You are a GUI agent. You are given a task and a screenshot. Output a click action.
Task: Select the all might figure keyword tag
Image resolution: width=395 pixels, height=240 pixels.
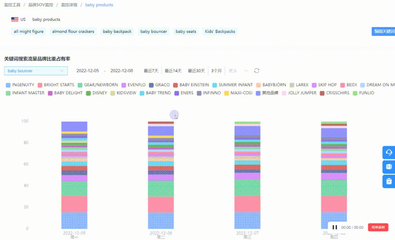tap(29, 31)
